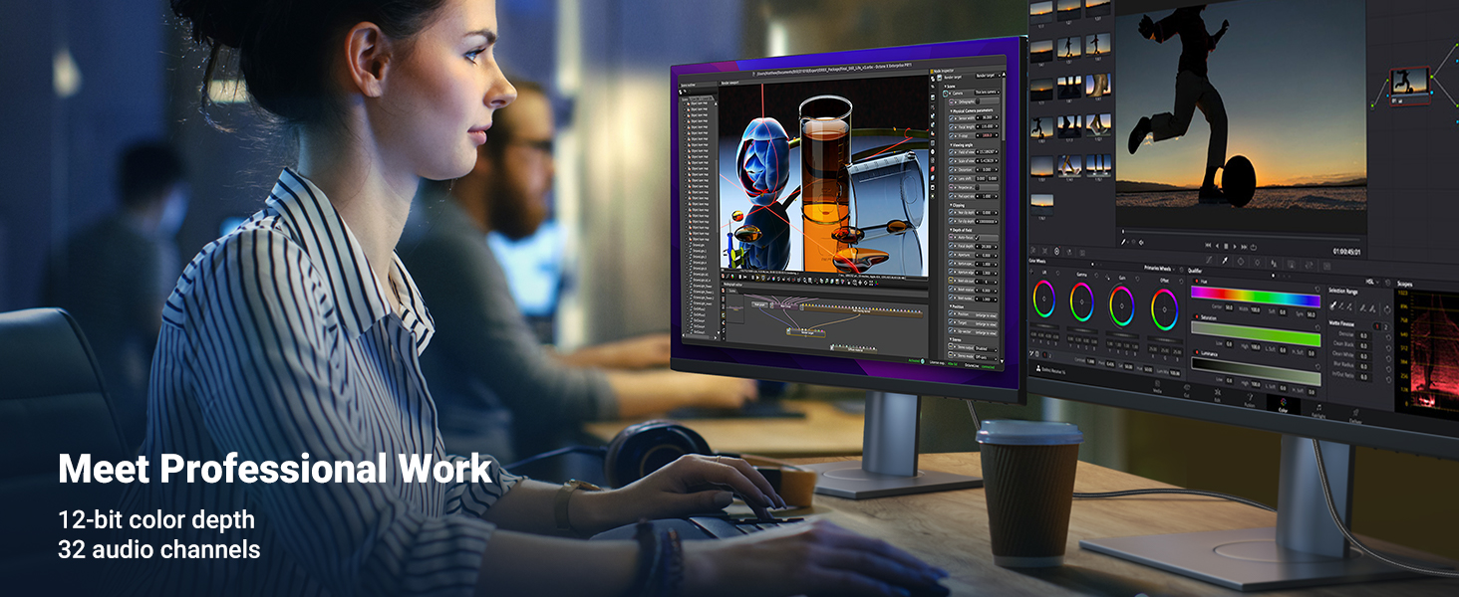Viewport: 1459px width, 597px height.
Task: Toggle the Luminance qualifier enable dot
Action: pos(1196,352)
